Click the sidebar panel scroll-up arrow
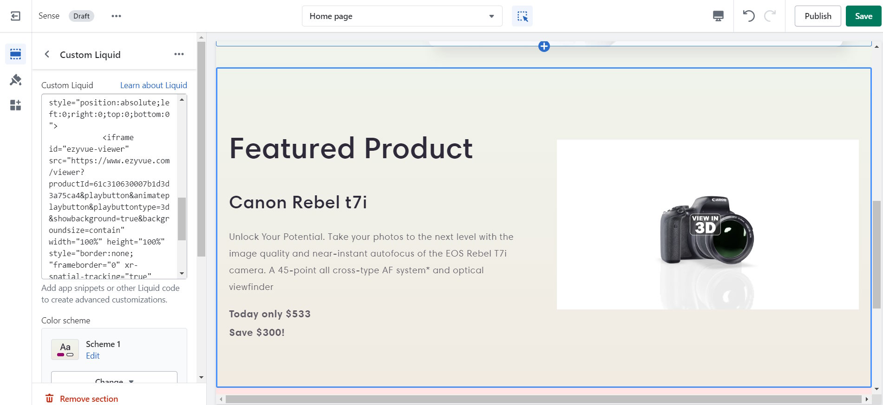883x405 pixels. (201, 38)
